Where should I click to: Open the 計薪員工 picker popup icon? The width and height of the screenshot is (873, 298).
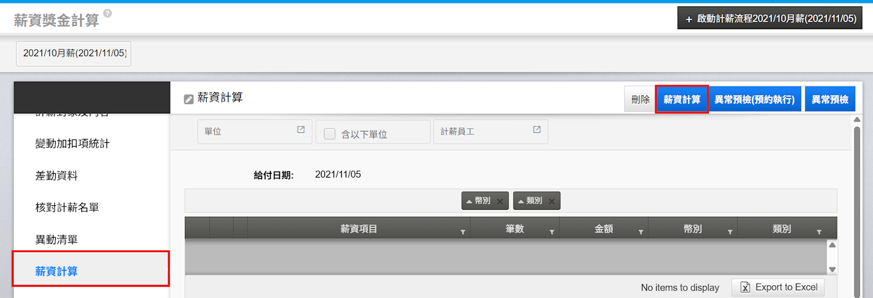pyautogui.click(x=537, y=130)
